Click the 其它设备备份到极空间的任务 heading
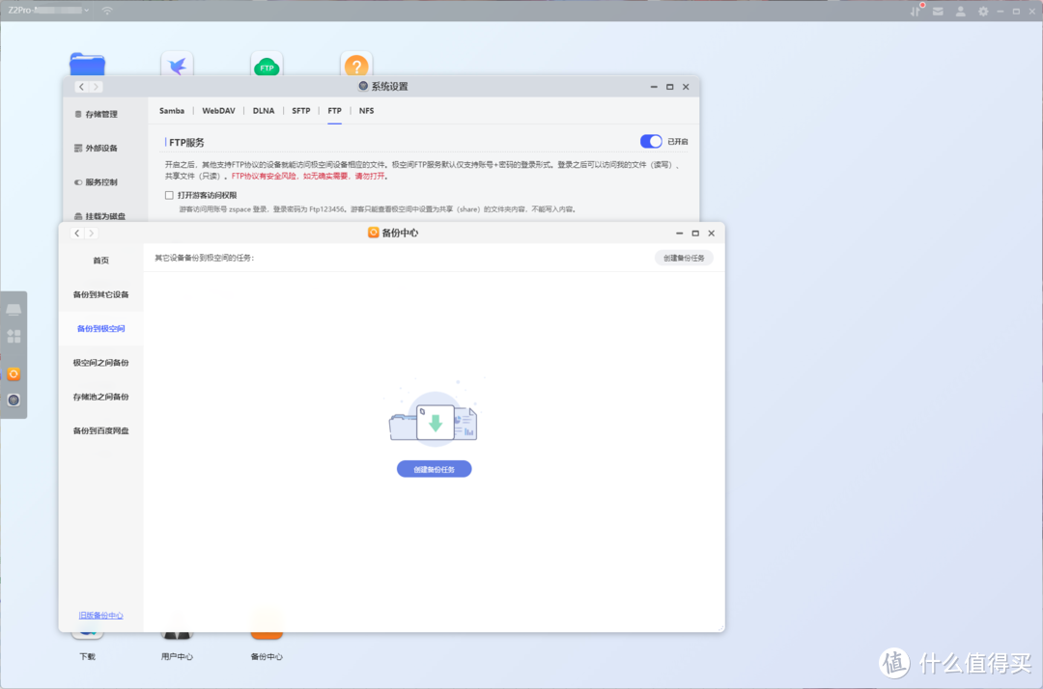The width and height of the screenshot is (1043, 689). tap(204, 258)
